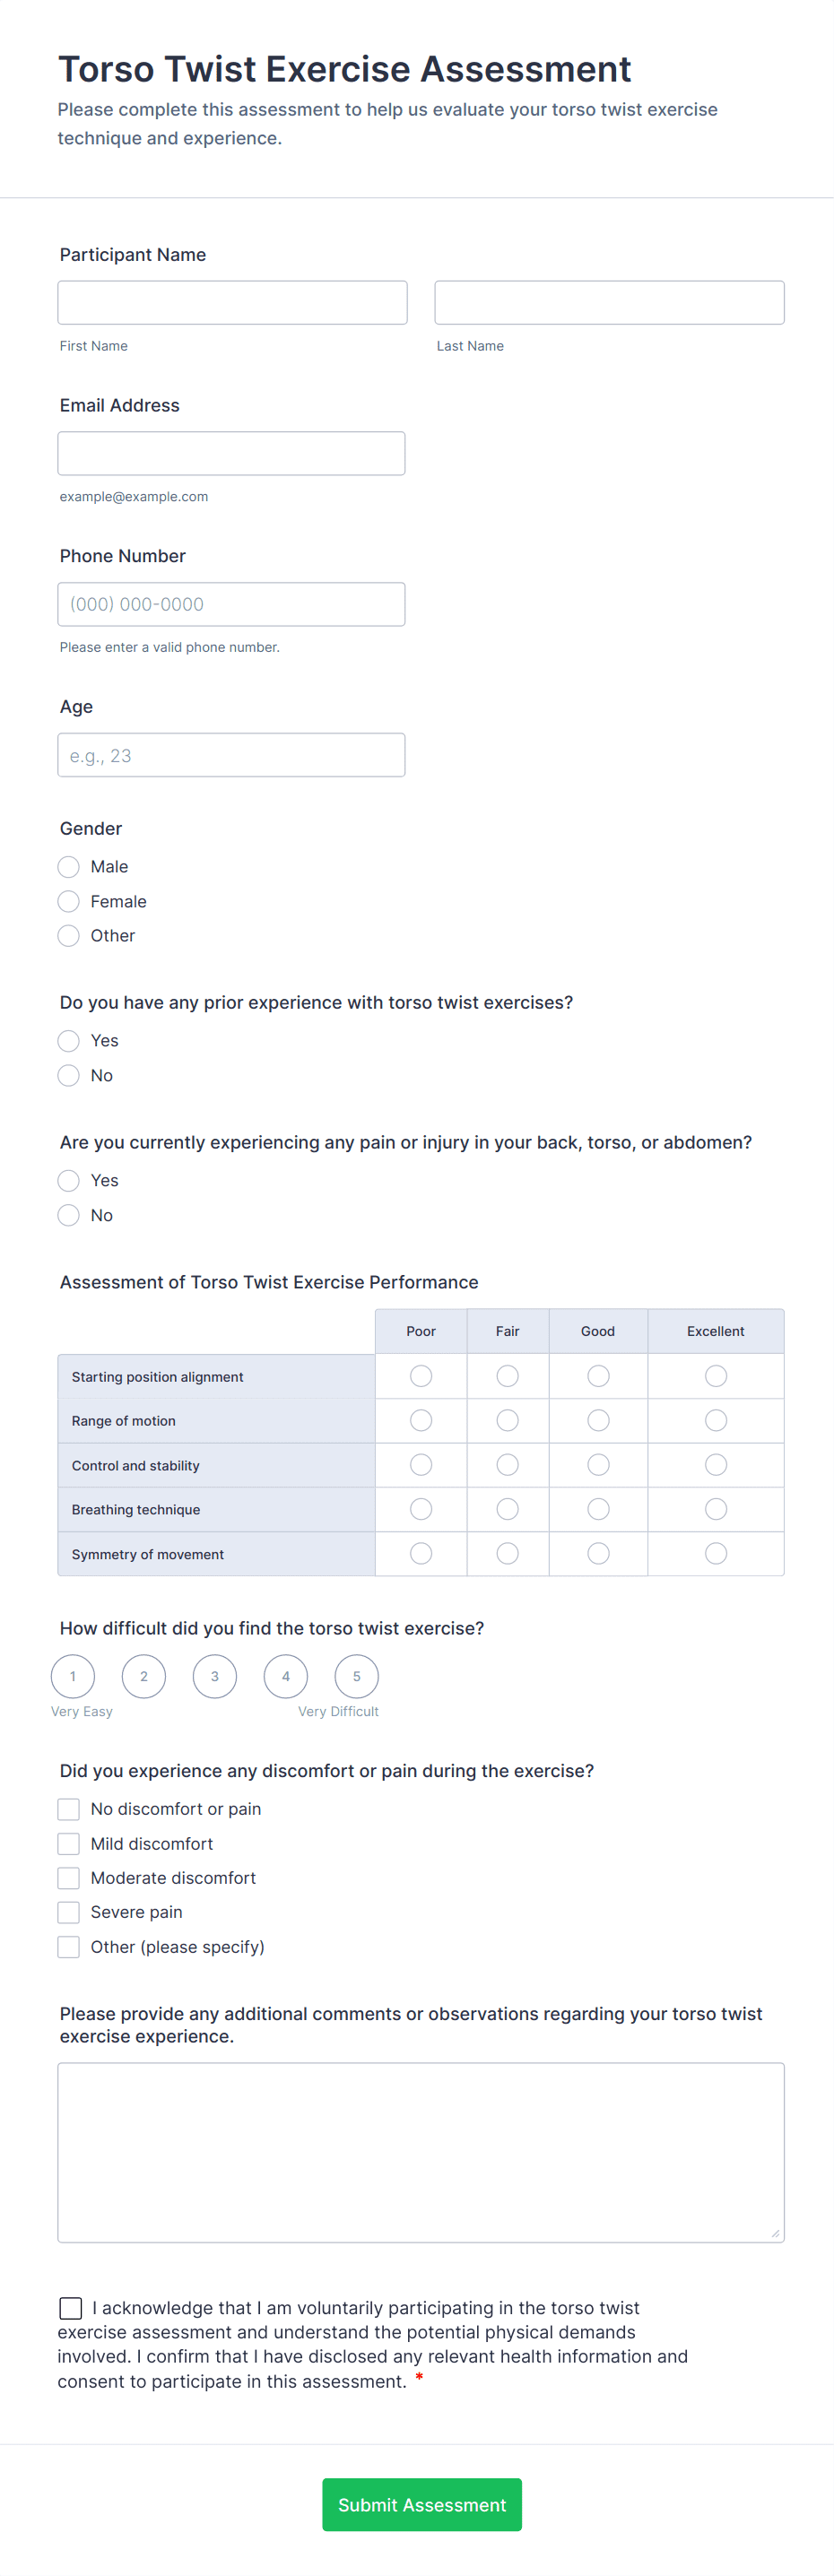
Task: Rate Control and stability as Fair
Action: tap(507, 1464)
